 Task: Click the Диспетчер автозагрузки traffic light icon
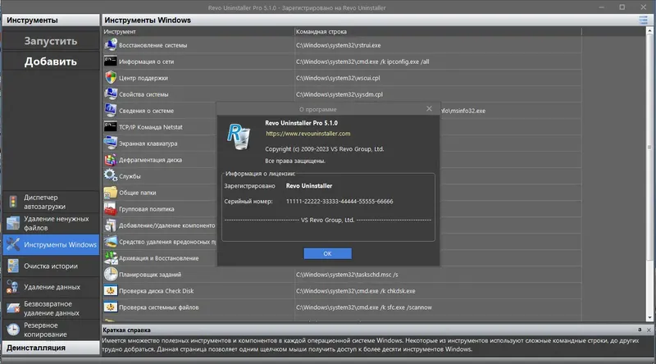(13, 202)
